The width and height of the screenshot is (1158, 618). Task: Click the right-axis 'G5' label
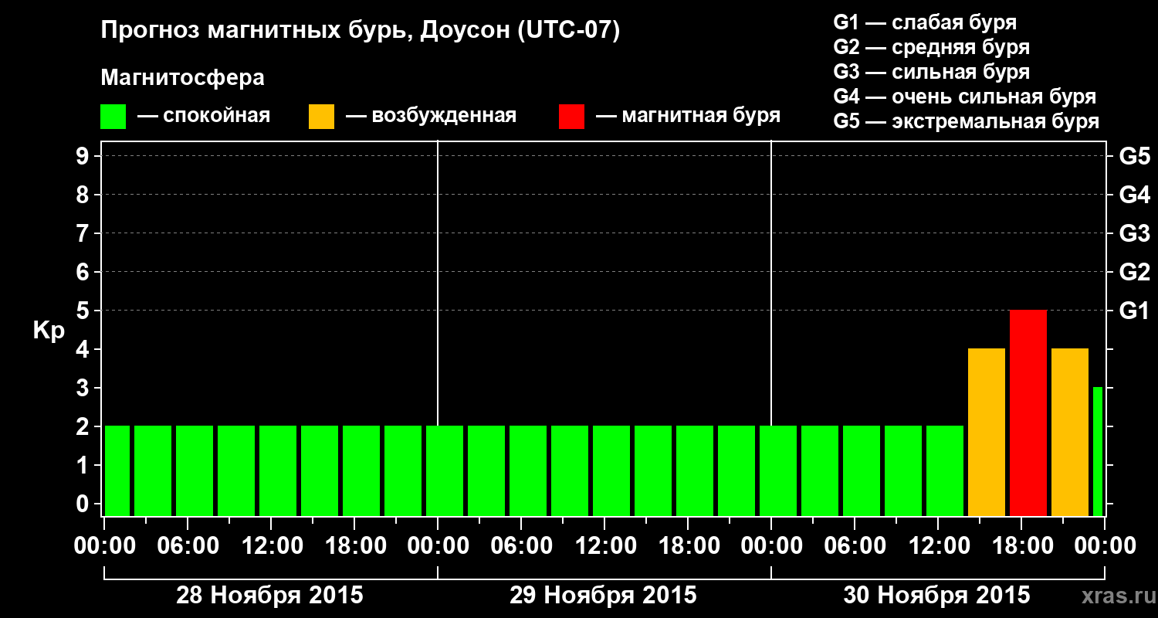[x=1135, y=157]
